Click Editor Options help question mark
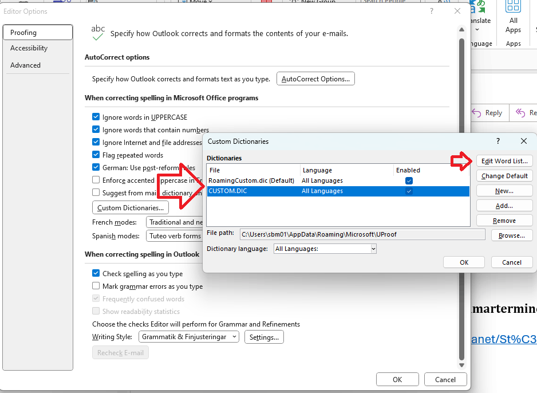The width and height of the screenshot is (537, 393). click(432, 11)
